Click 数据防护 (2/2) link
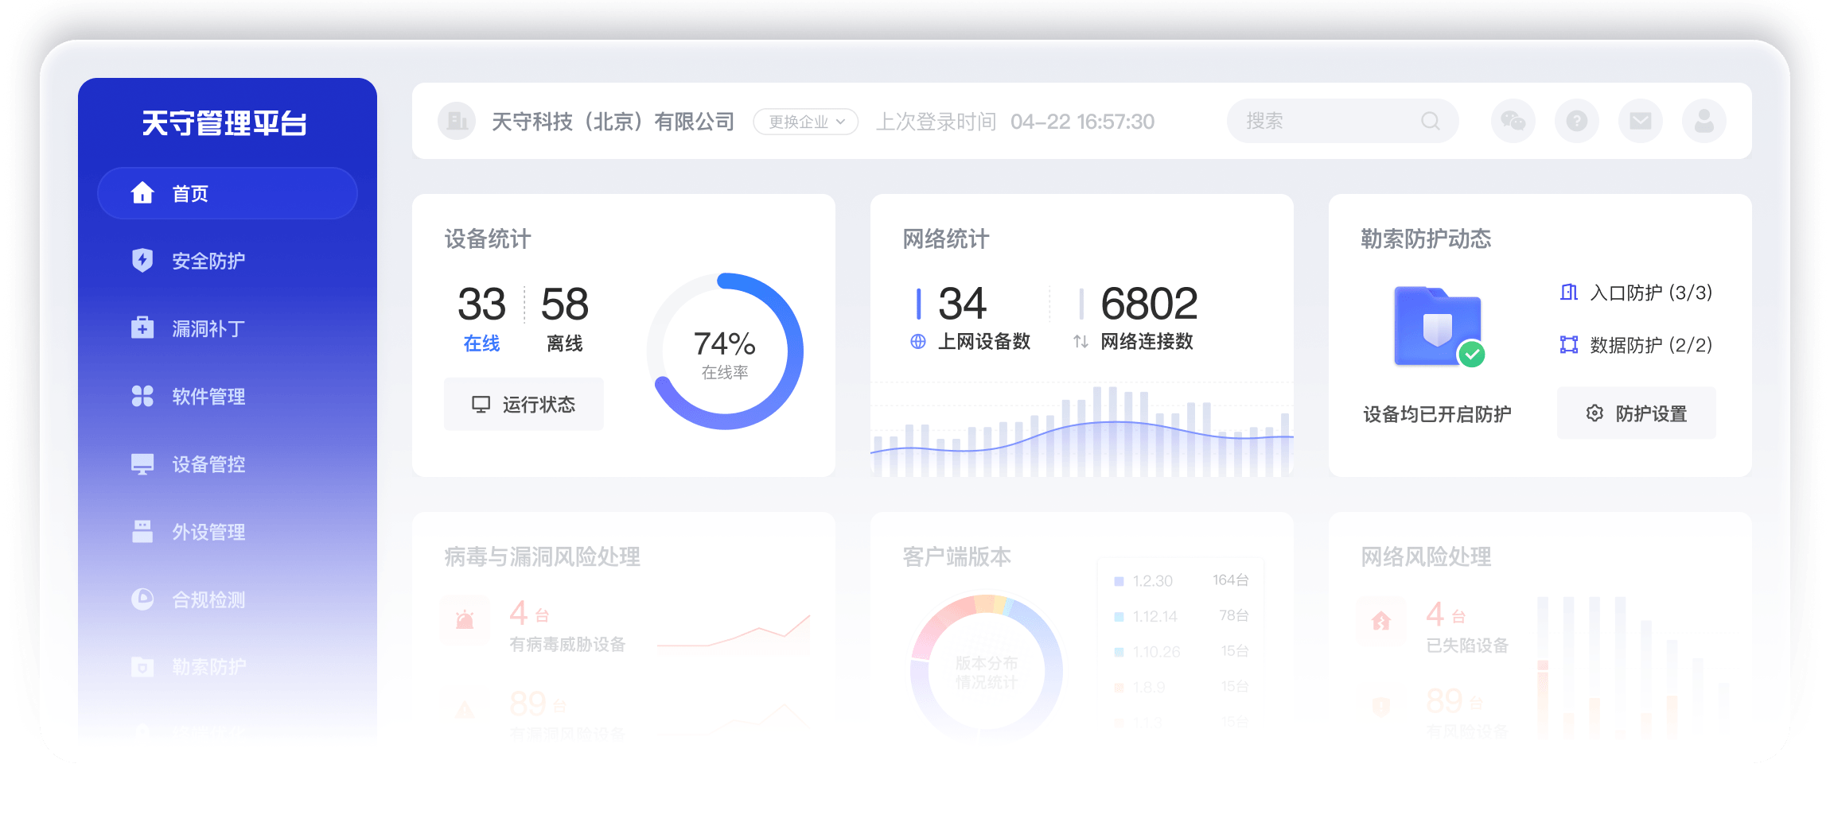 [1651, 345]
